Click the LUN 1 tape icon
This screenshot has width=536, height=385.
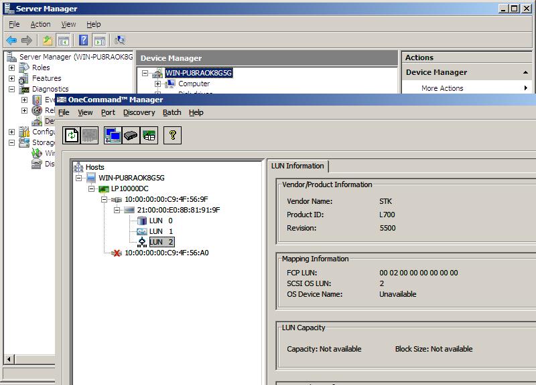click(x=142, y=231)
